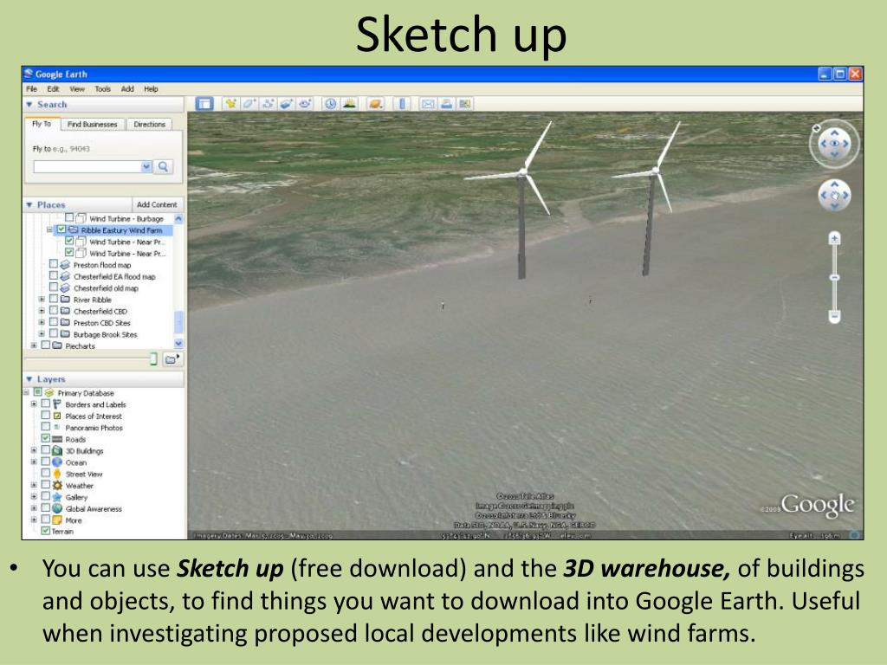Click the Weather layer sun icon
887x665 pixels.
57,485
